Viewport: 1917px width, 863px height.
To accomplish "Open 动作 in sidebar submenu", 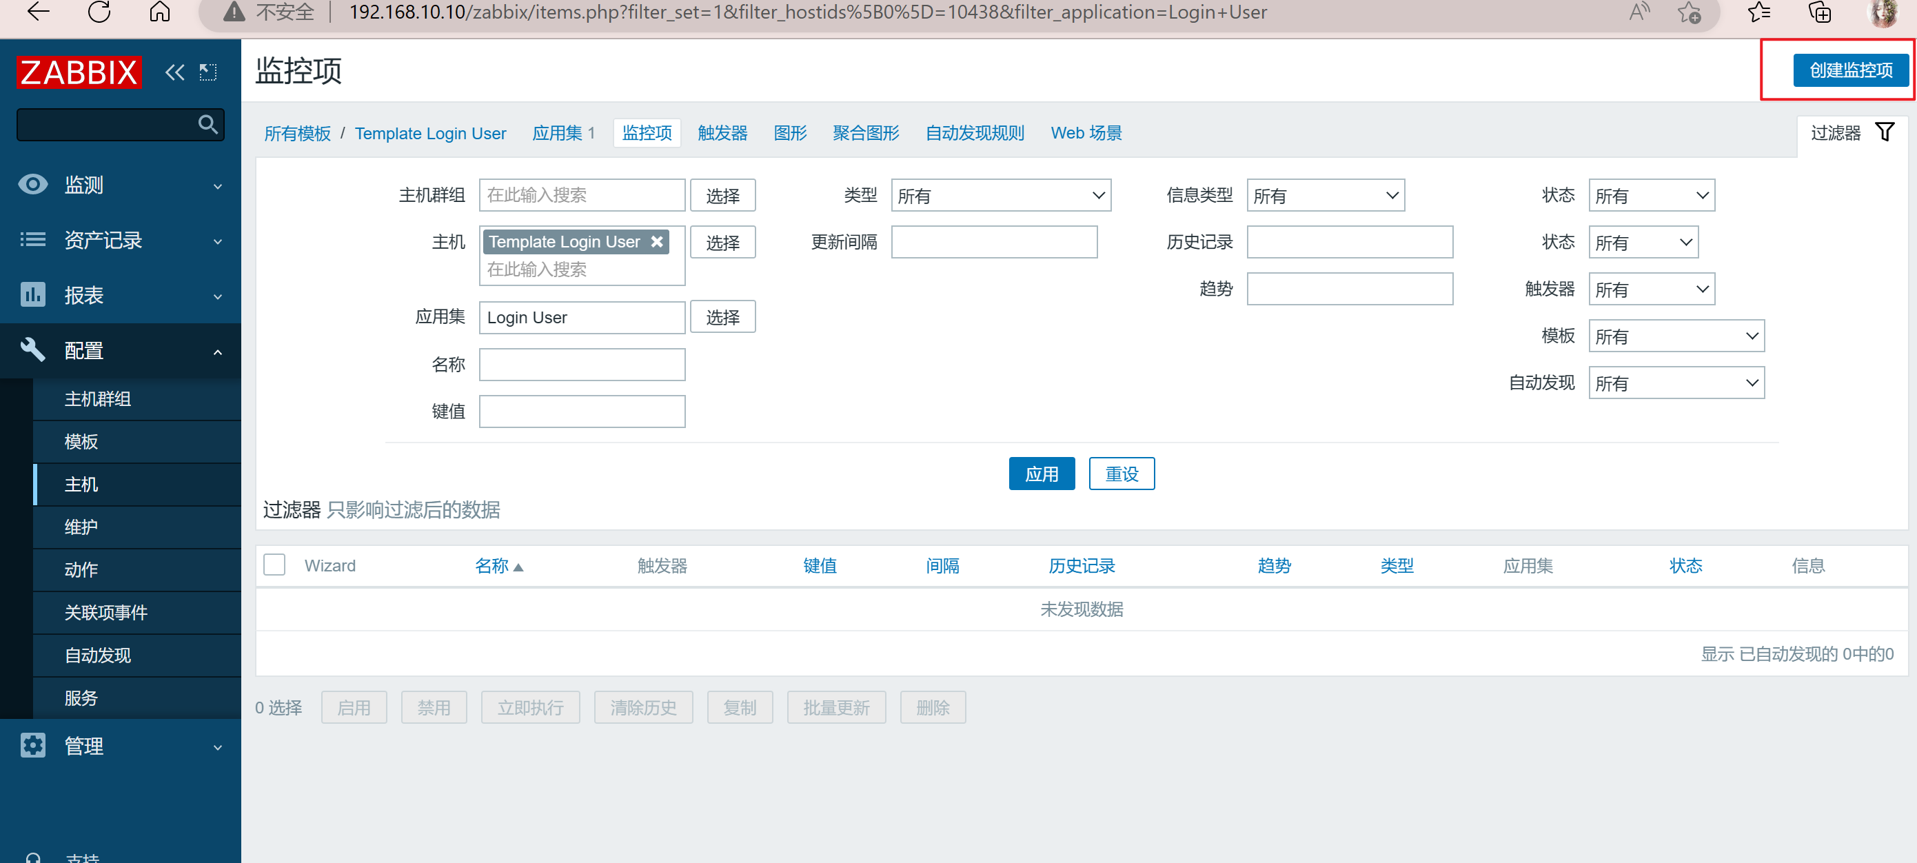I will [x=137, y=570].
